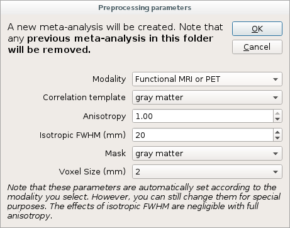The image size is (290, 228).
Task: Cancel the preprocessing dialog
Action: pyautogui.click(x=257, y=47)
